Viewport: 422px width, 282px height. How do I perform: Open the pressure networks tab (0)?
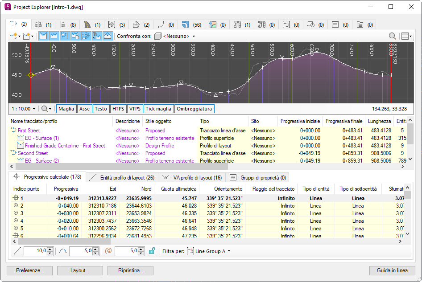pyautogui.click(x=266, y=25)
